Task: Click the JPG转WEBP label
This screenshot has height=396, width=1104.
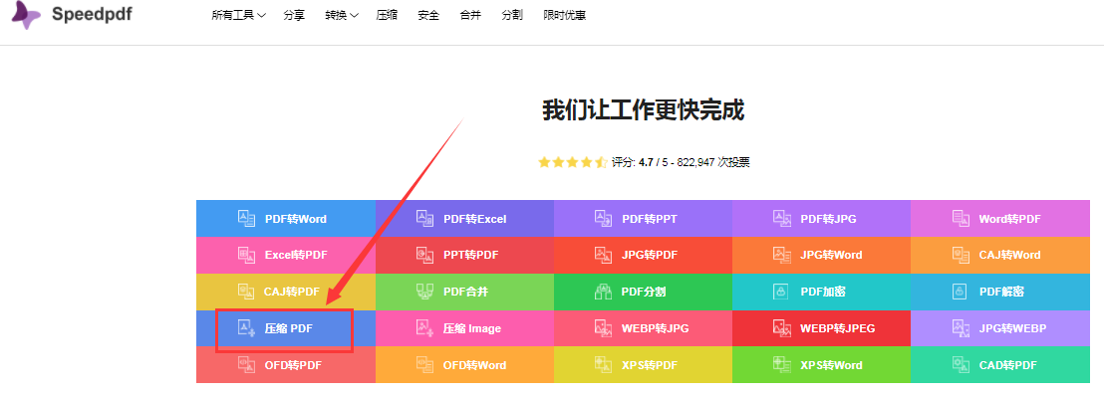Action: tap(1012, 328)
